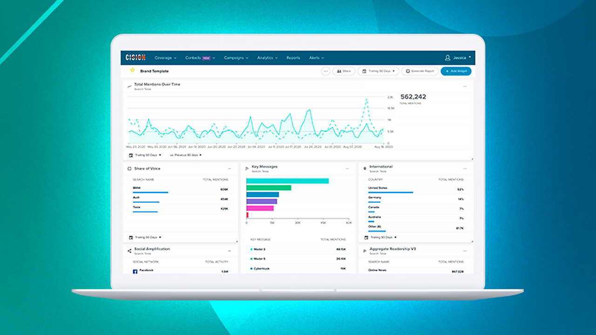Click the Total Mentions Over Time chart icon

point(130,86)
